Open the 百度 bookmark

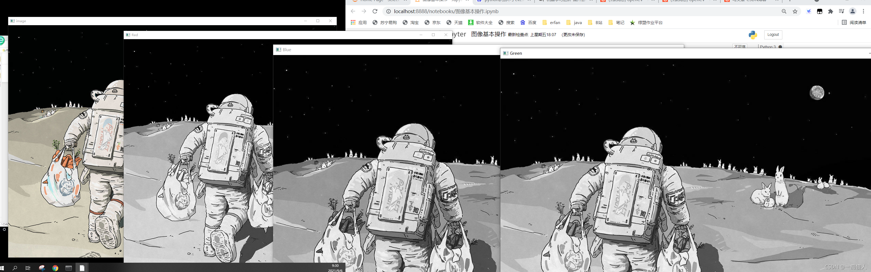point(529,23)
